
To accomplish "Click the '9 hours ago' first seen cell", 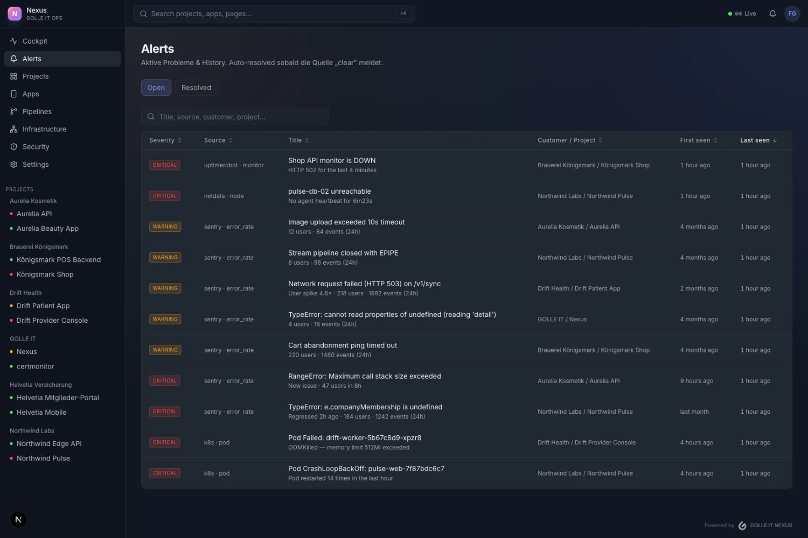I will click(696, 381).
